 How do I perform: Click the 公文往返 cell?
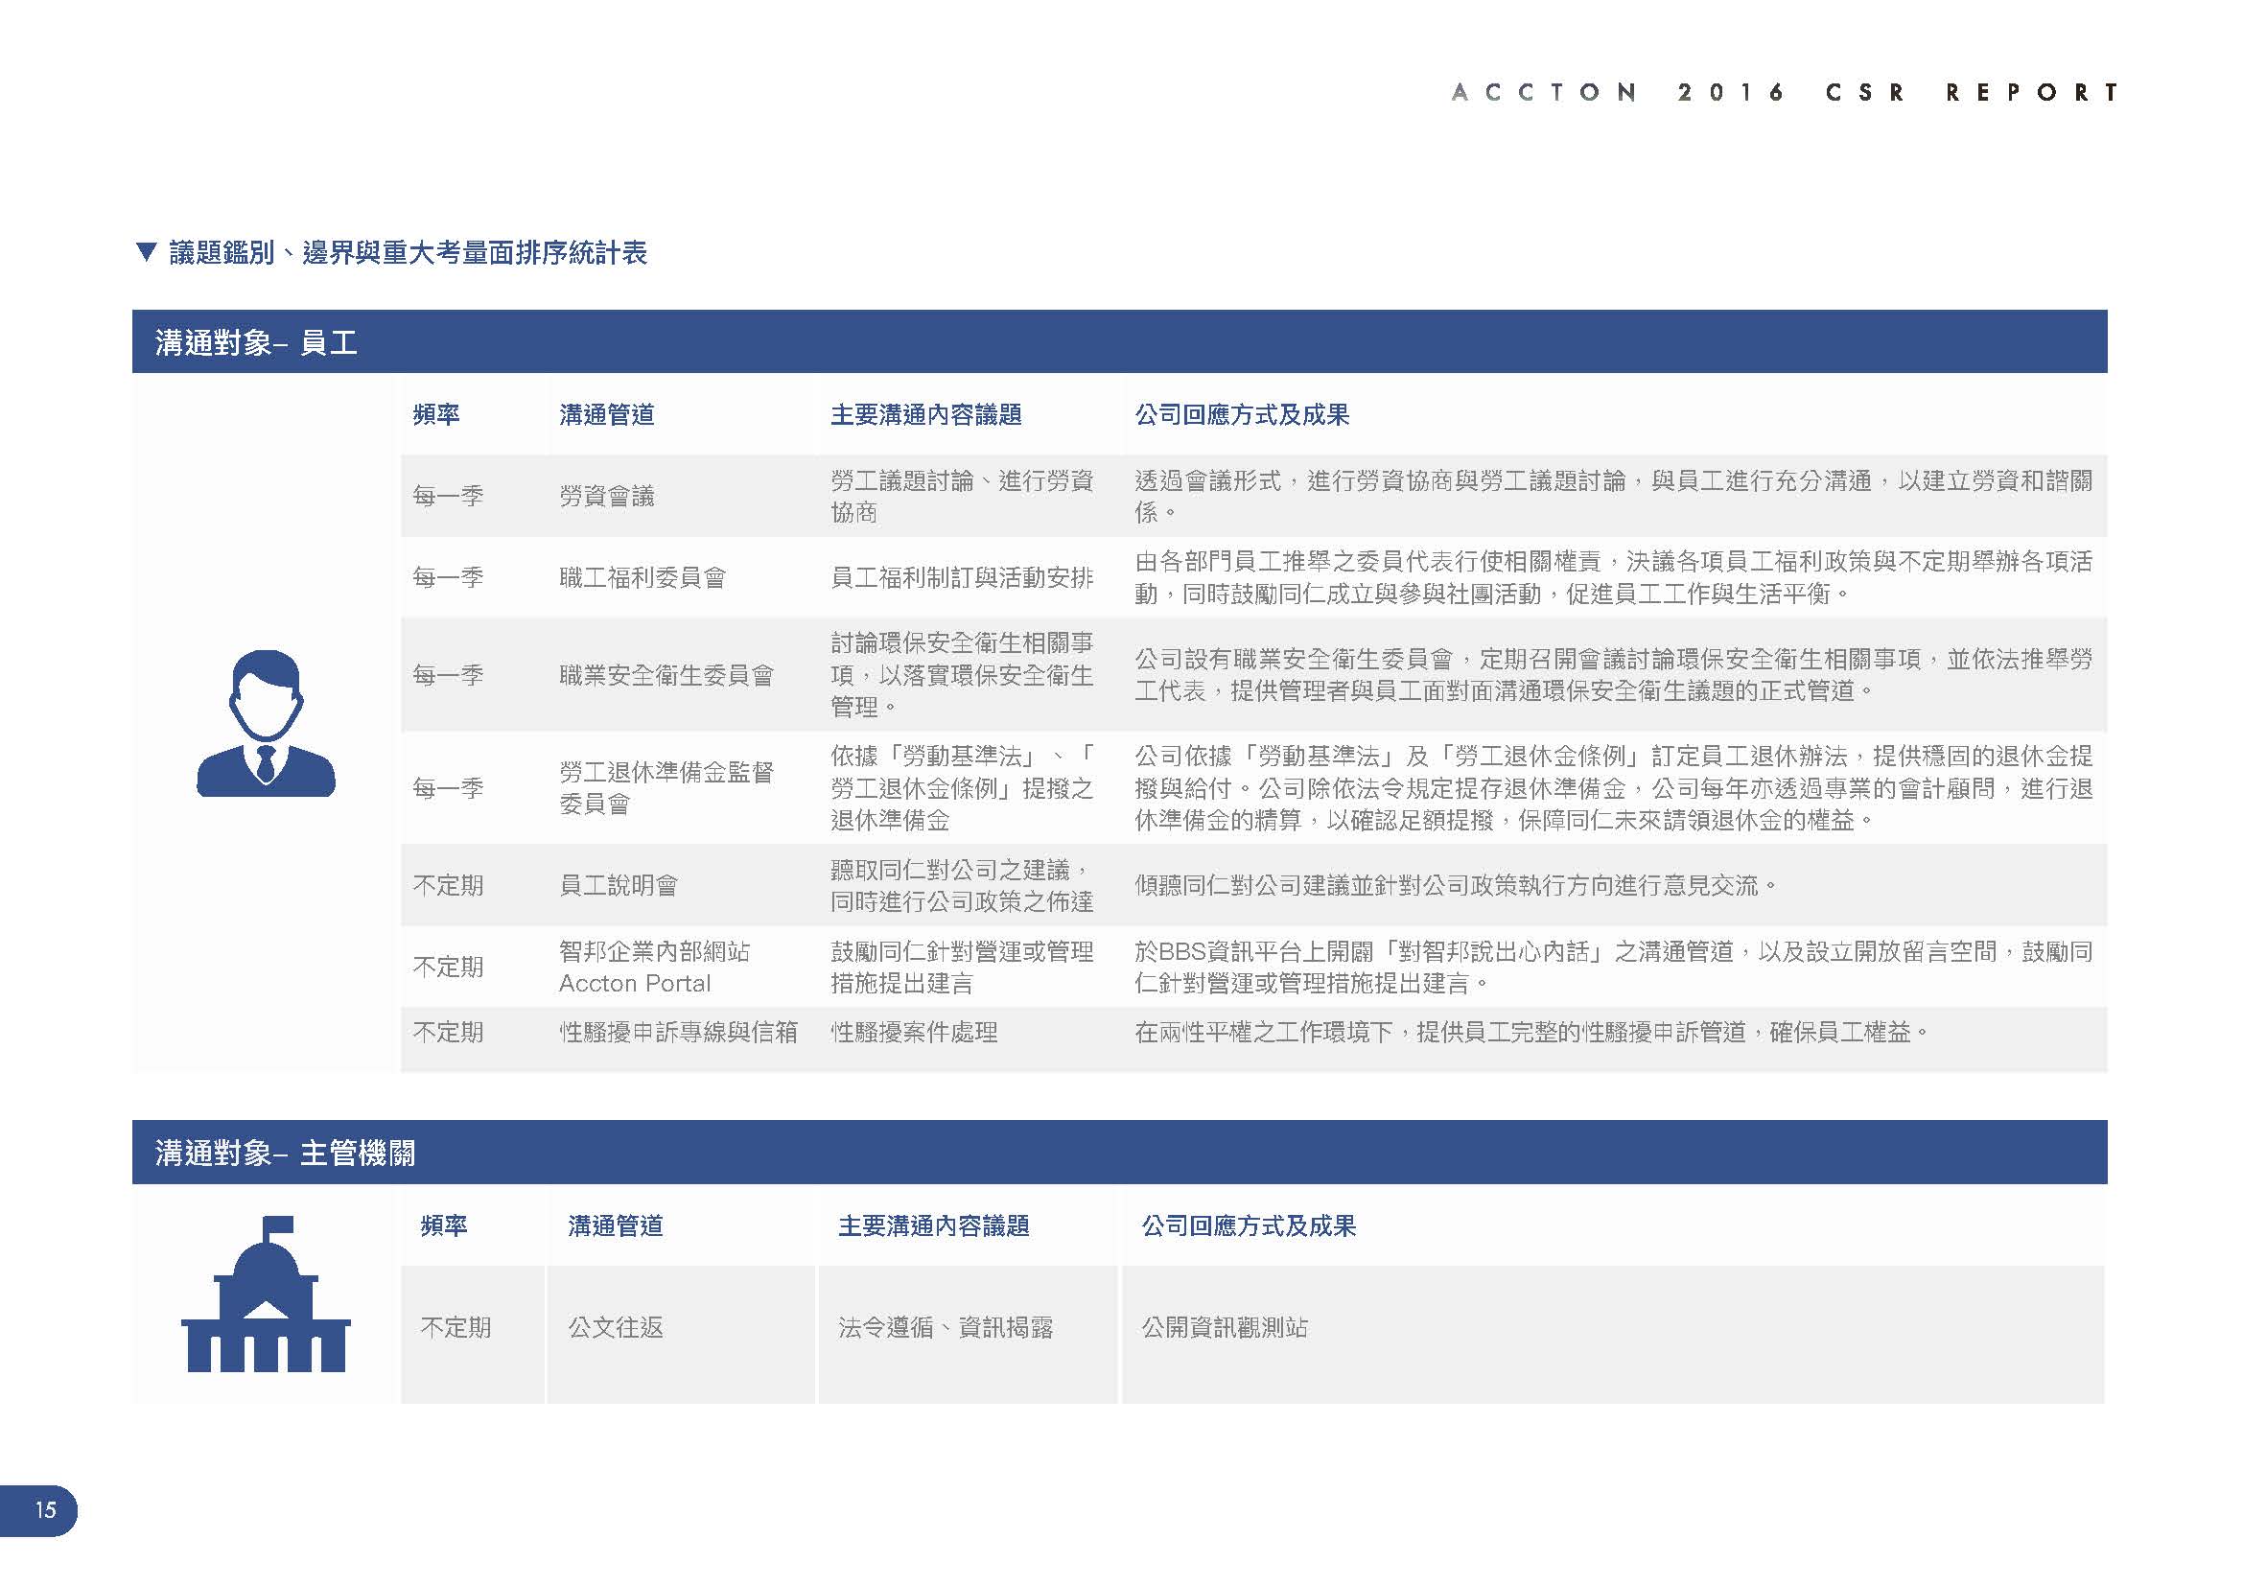point(616,1327)
